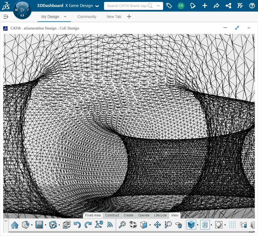Click the 3DDashboard title text
The height and width of the screenshot is (236, 258).
click(x=50, y=6)
